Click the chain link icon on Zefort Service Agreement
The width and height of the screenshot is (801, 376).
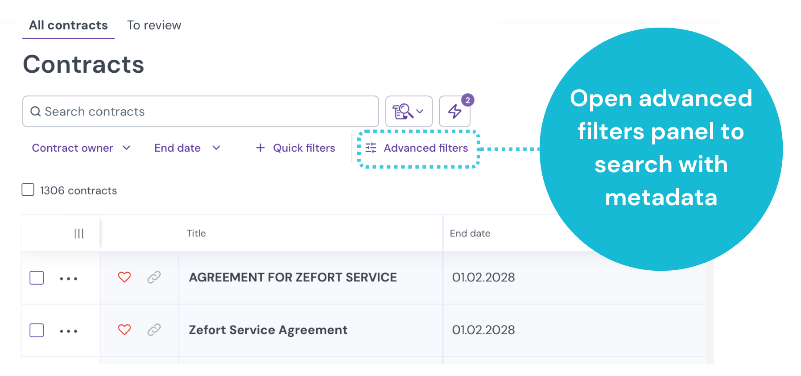coord(153,330)
